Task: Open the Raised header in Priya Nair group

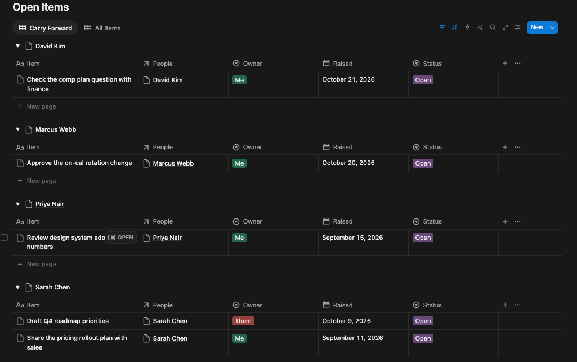Action: (337, 221)
